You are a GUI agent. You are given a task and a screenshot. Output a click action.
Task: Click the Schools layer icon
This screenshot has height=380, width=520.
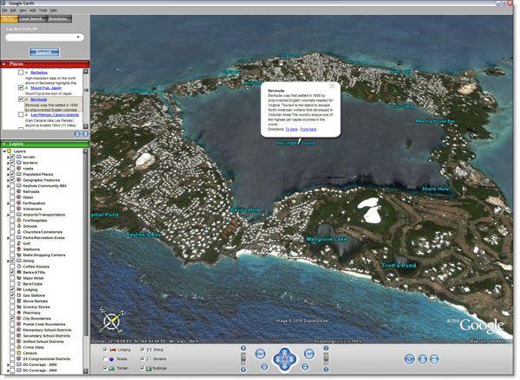[x=19, y=226]
